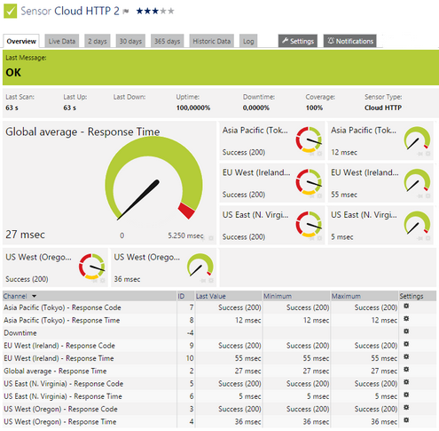The height and width of the screenshot is (431, 439).
Task: Click 'US West (Oregon) - Response Time' channel name
Action: [x=60, y=422]
